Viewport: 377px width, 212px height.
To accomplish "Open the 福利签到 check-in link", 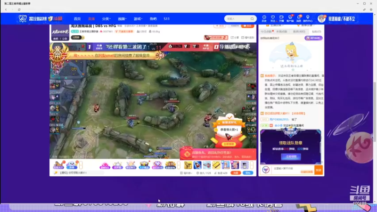I will pos(248,38).
